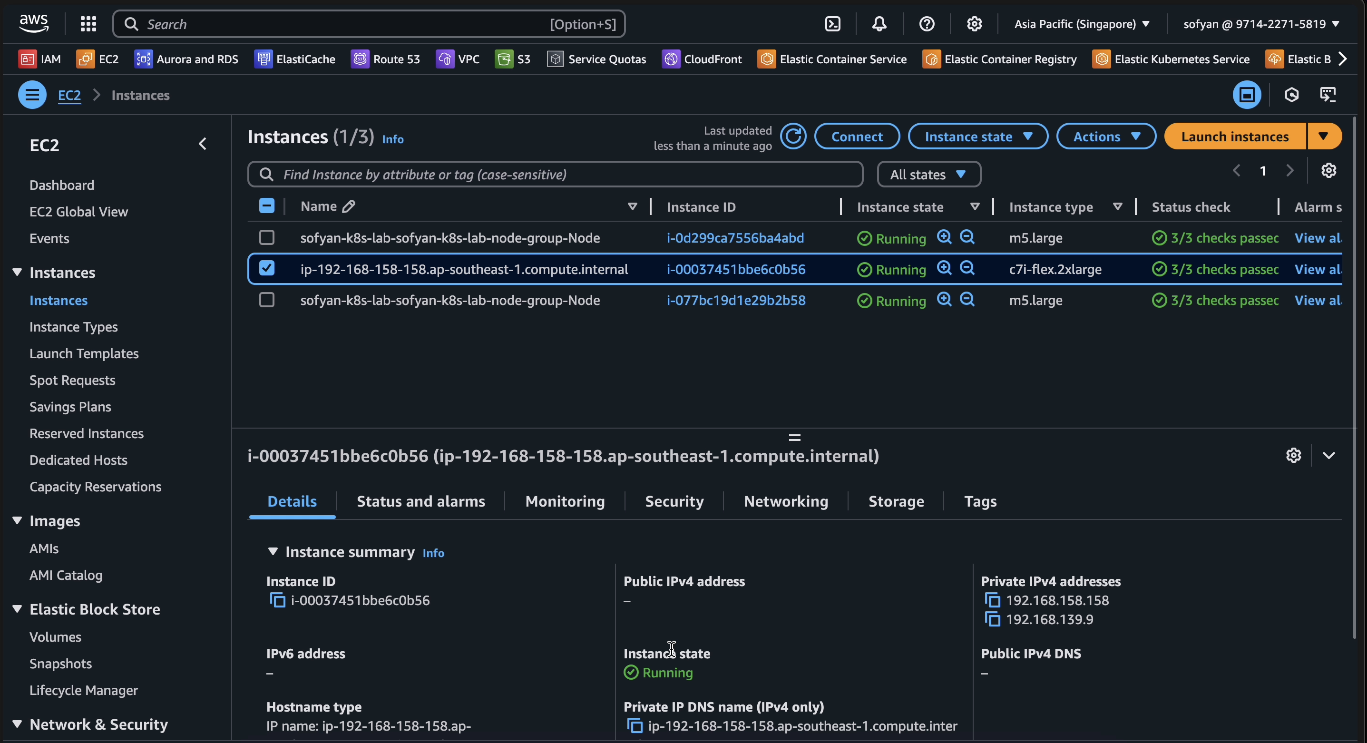The width and height of the screenshot is (1367, 743).
Task: Open Elastic Container Registry shortcut
Action: point(1000,59)
